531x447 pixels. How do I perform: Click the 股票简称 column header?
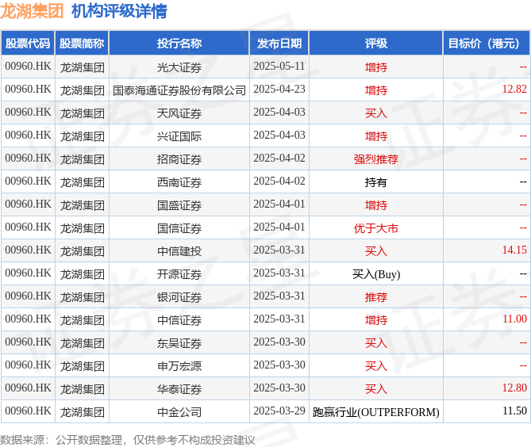pyautogui.click(x=82, y=44)
